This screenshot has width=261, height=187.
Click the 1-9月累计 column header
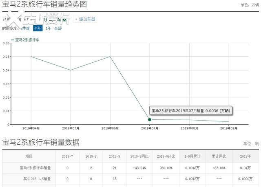[x=192, y=156]
